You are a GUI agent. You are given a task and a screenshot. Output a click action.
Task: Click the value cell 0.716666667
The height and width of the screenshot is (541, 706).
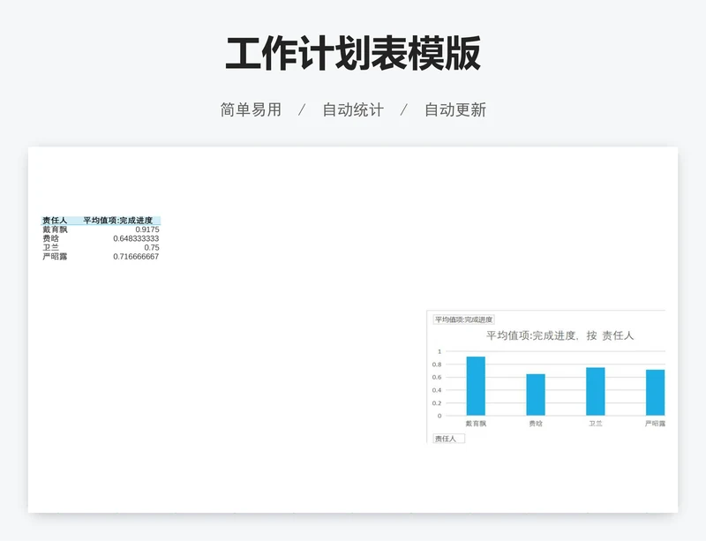pyautogui.click(x=136, y=256)
